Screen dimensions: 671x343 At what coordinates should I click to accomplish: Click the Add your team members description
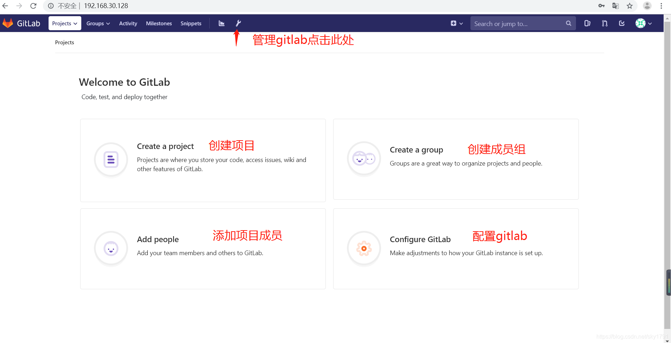[200, 253]
